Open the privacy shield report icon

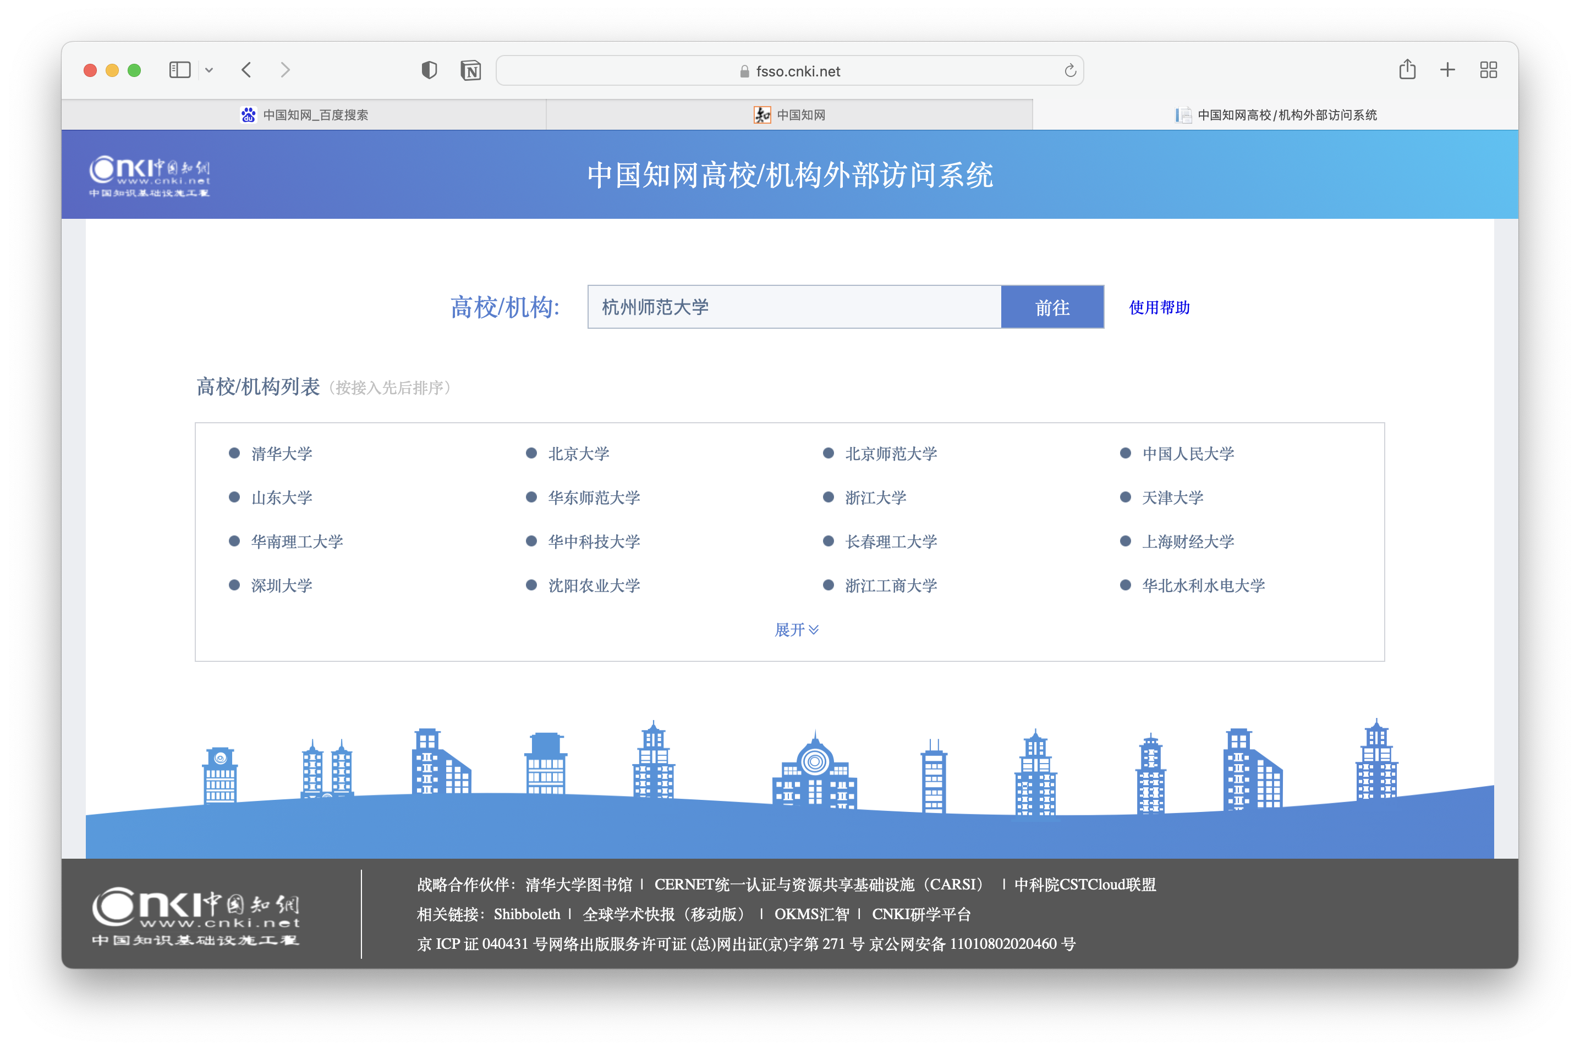429,70
